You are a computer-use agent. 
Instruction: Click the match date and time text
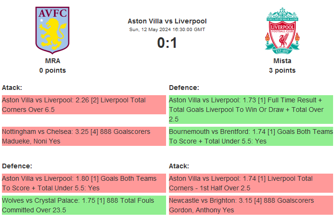(x=167, y=30)
